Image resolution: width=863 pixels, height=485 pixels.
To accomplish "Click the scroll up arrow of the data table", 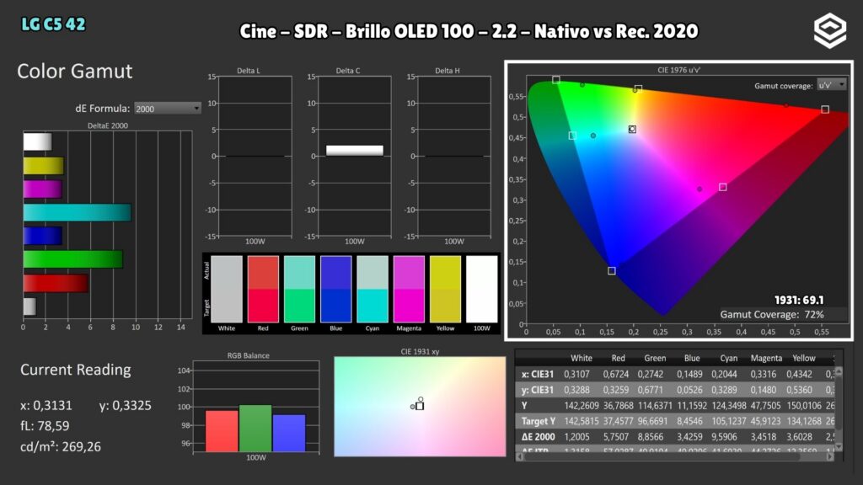I will 839,372.
